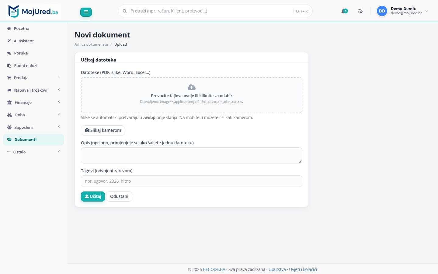Click the file drop zone to choose files
438x274 pixels.
point(192,95)
